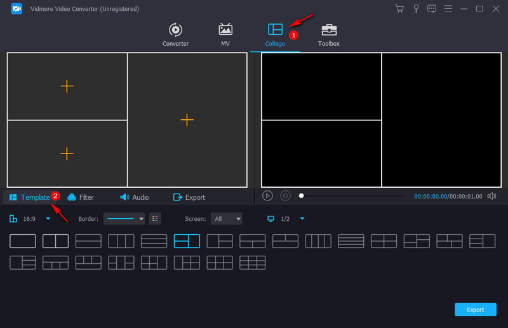The height and width of the screenshot is (328, 508).
Task: Expand the 1/2 display dropdown
Action: click(x=302, y=219)
